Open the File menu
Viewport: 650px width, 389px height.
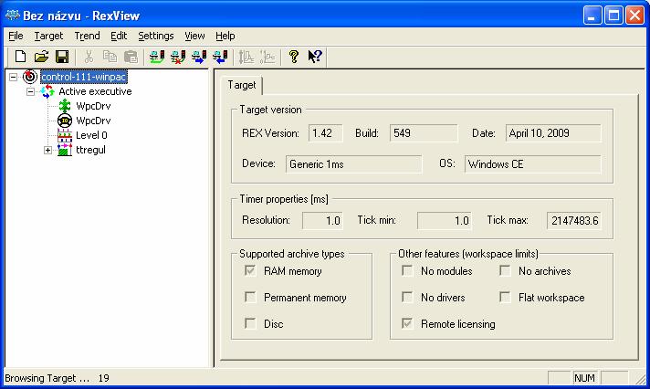click(x=16, y=37)
